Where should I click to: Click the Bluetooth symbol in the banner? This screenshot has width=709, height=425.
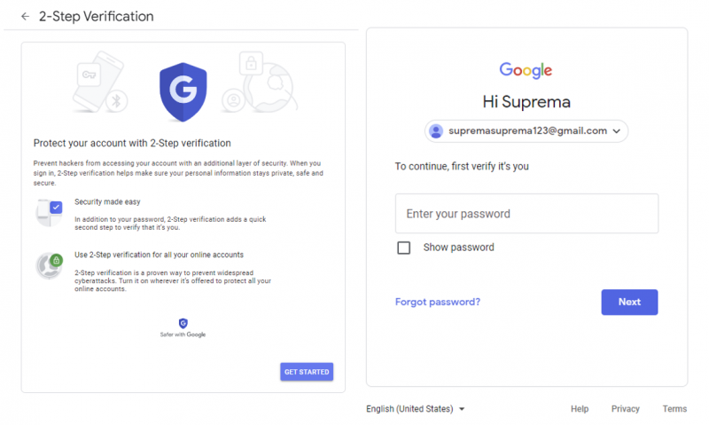[114, 101]
